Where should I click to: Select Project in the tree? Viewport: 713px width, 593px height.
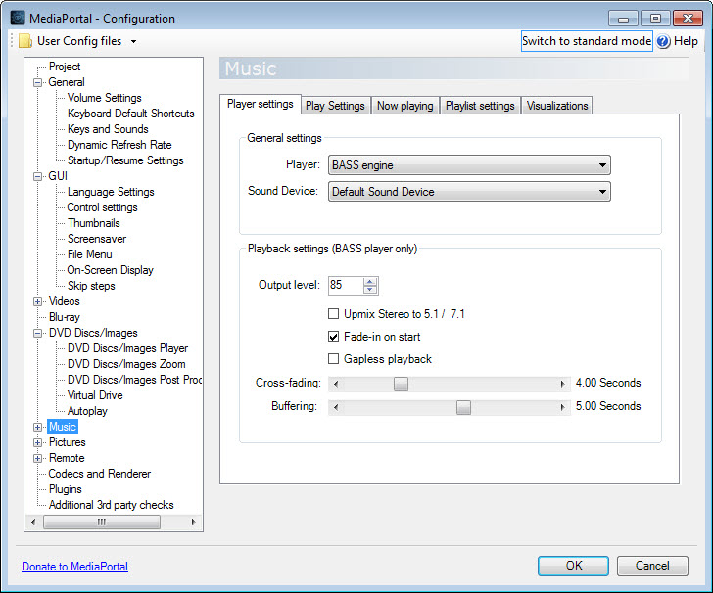coord(65,67)
